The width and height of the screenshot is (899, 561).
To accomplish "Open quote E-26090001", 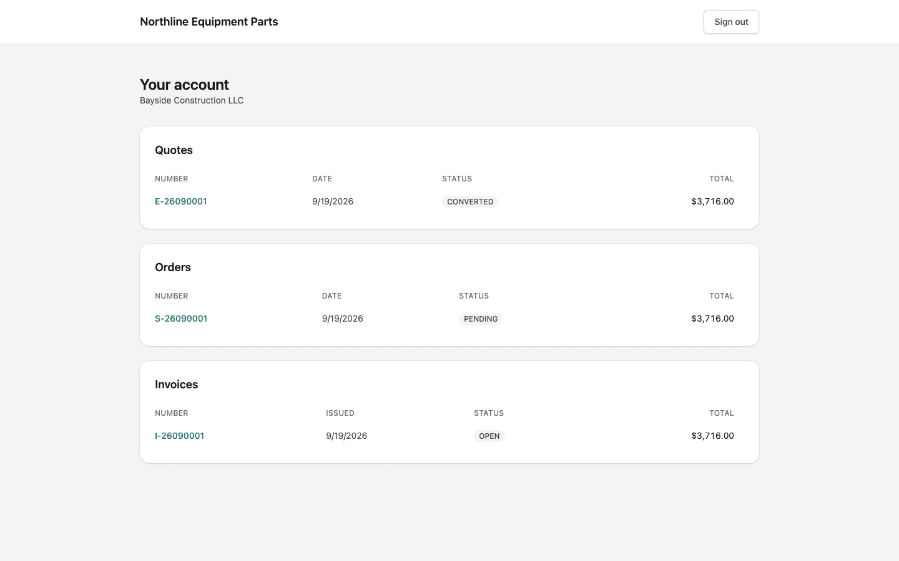I will tap(181, 201).
